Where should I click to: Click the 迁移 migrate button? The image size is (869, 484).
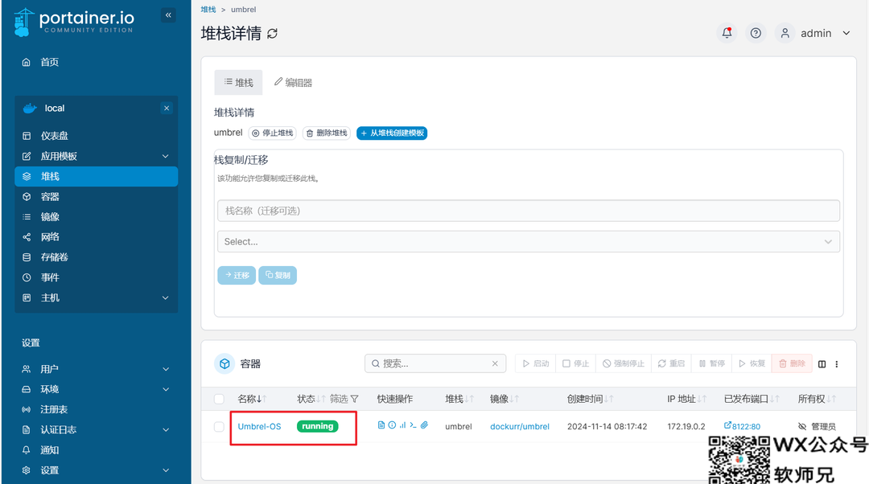(237, 275)
